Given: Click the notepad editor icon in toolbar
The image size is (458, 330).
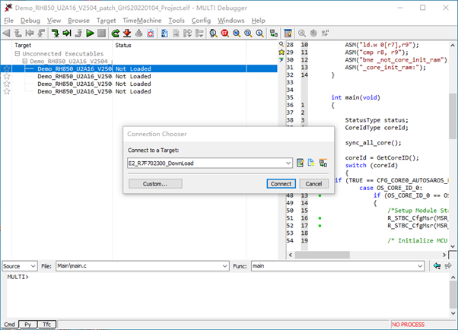Looking at the screenshot, I should tap(288, 33).
